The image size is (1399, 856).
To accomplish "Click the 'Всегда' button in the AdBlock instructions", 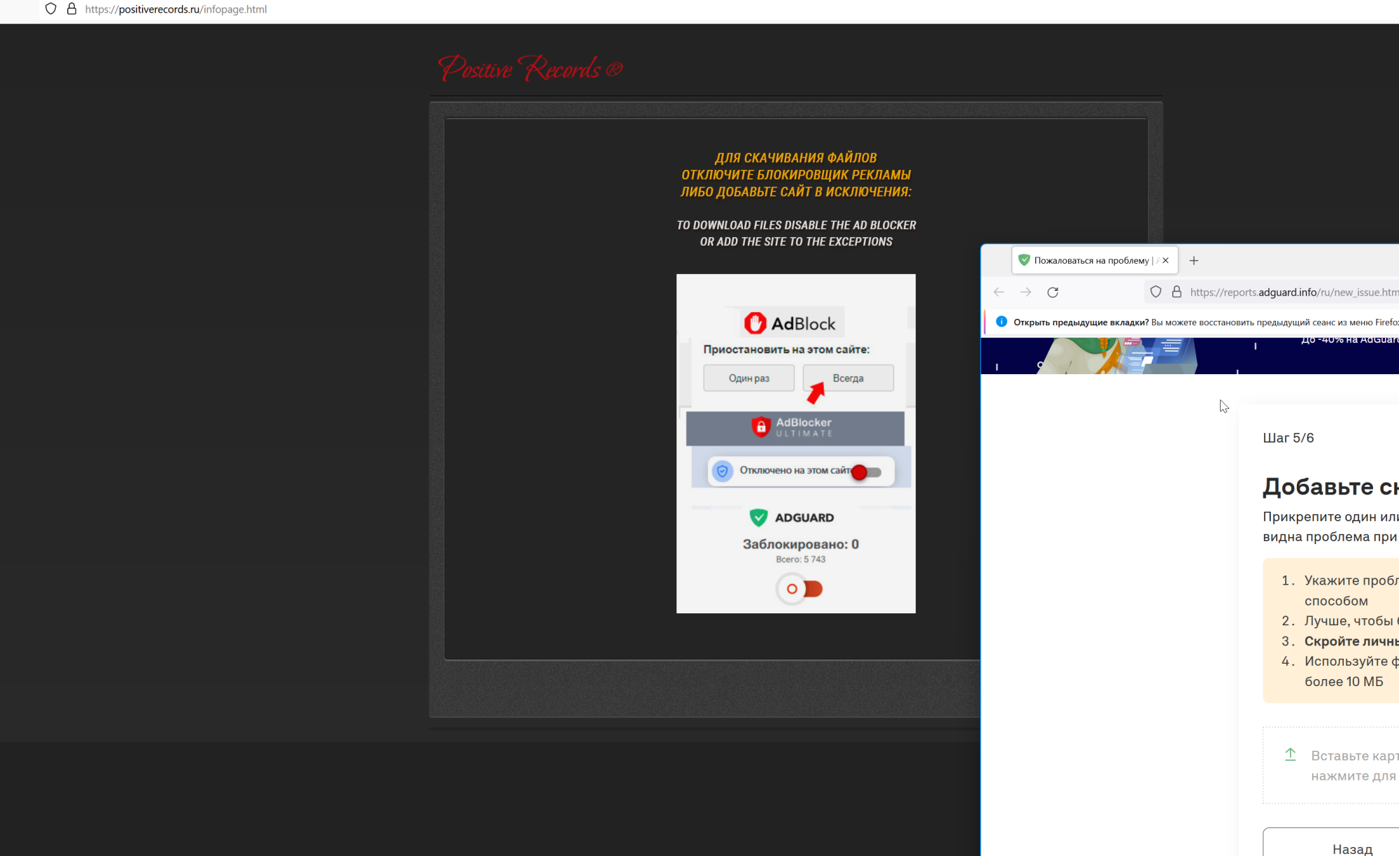I will (x=848, y=378).
